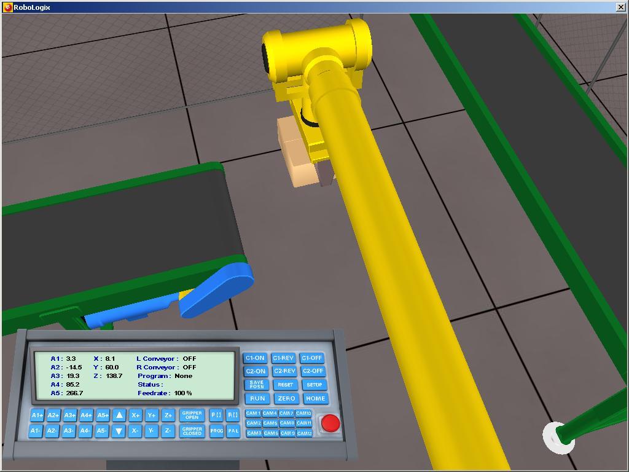Switch to CAM 1 camera view
This screenshot has height=472, width=629.
(x=254, y=413)
